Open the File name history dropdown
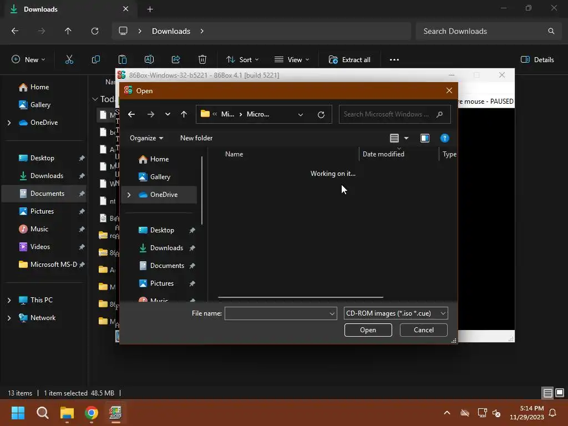The width and height of the screenshot is (568, 426). (332, 314)
